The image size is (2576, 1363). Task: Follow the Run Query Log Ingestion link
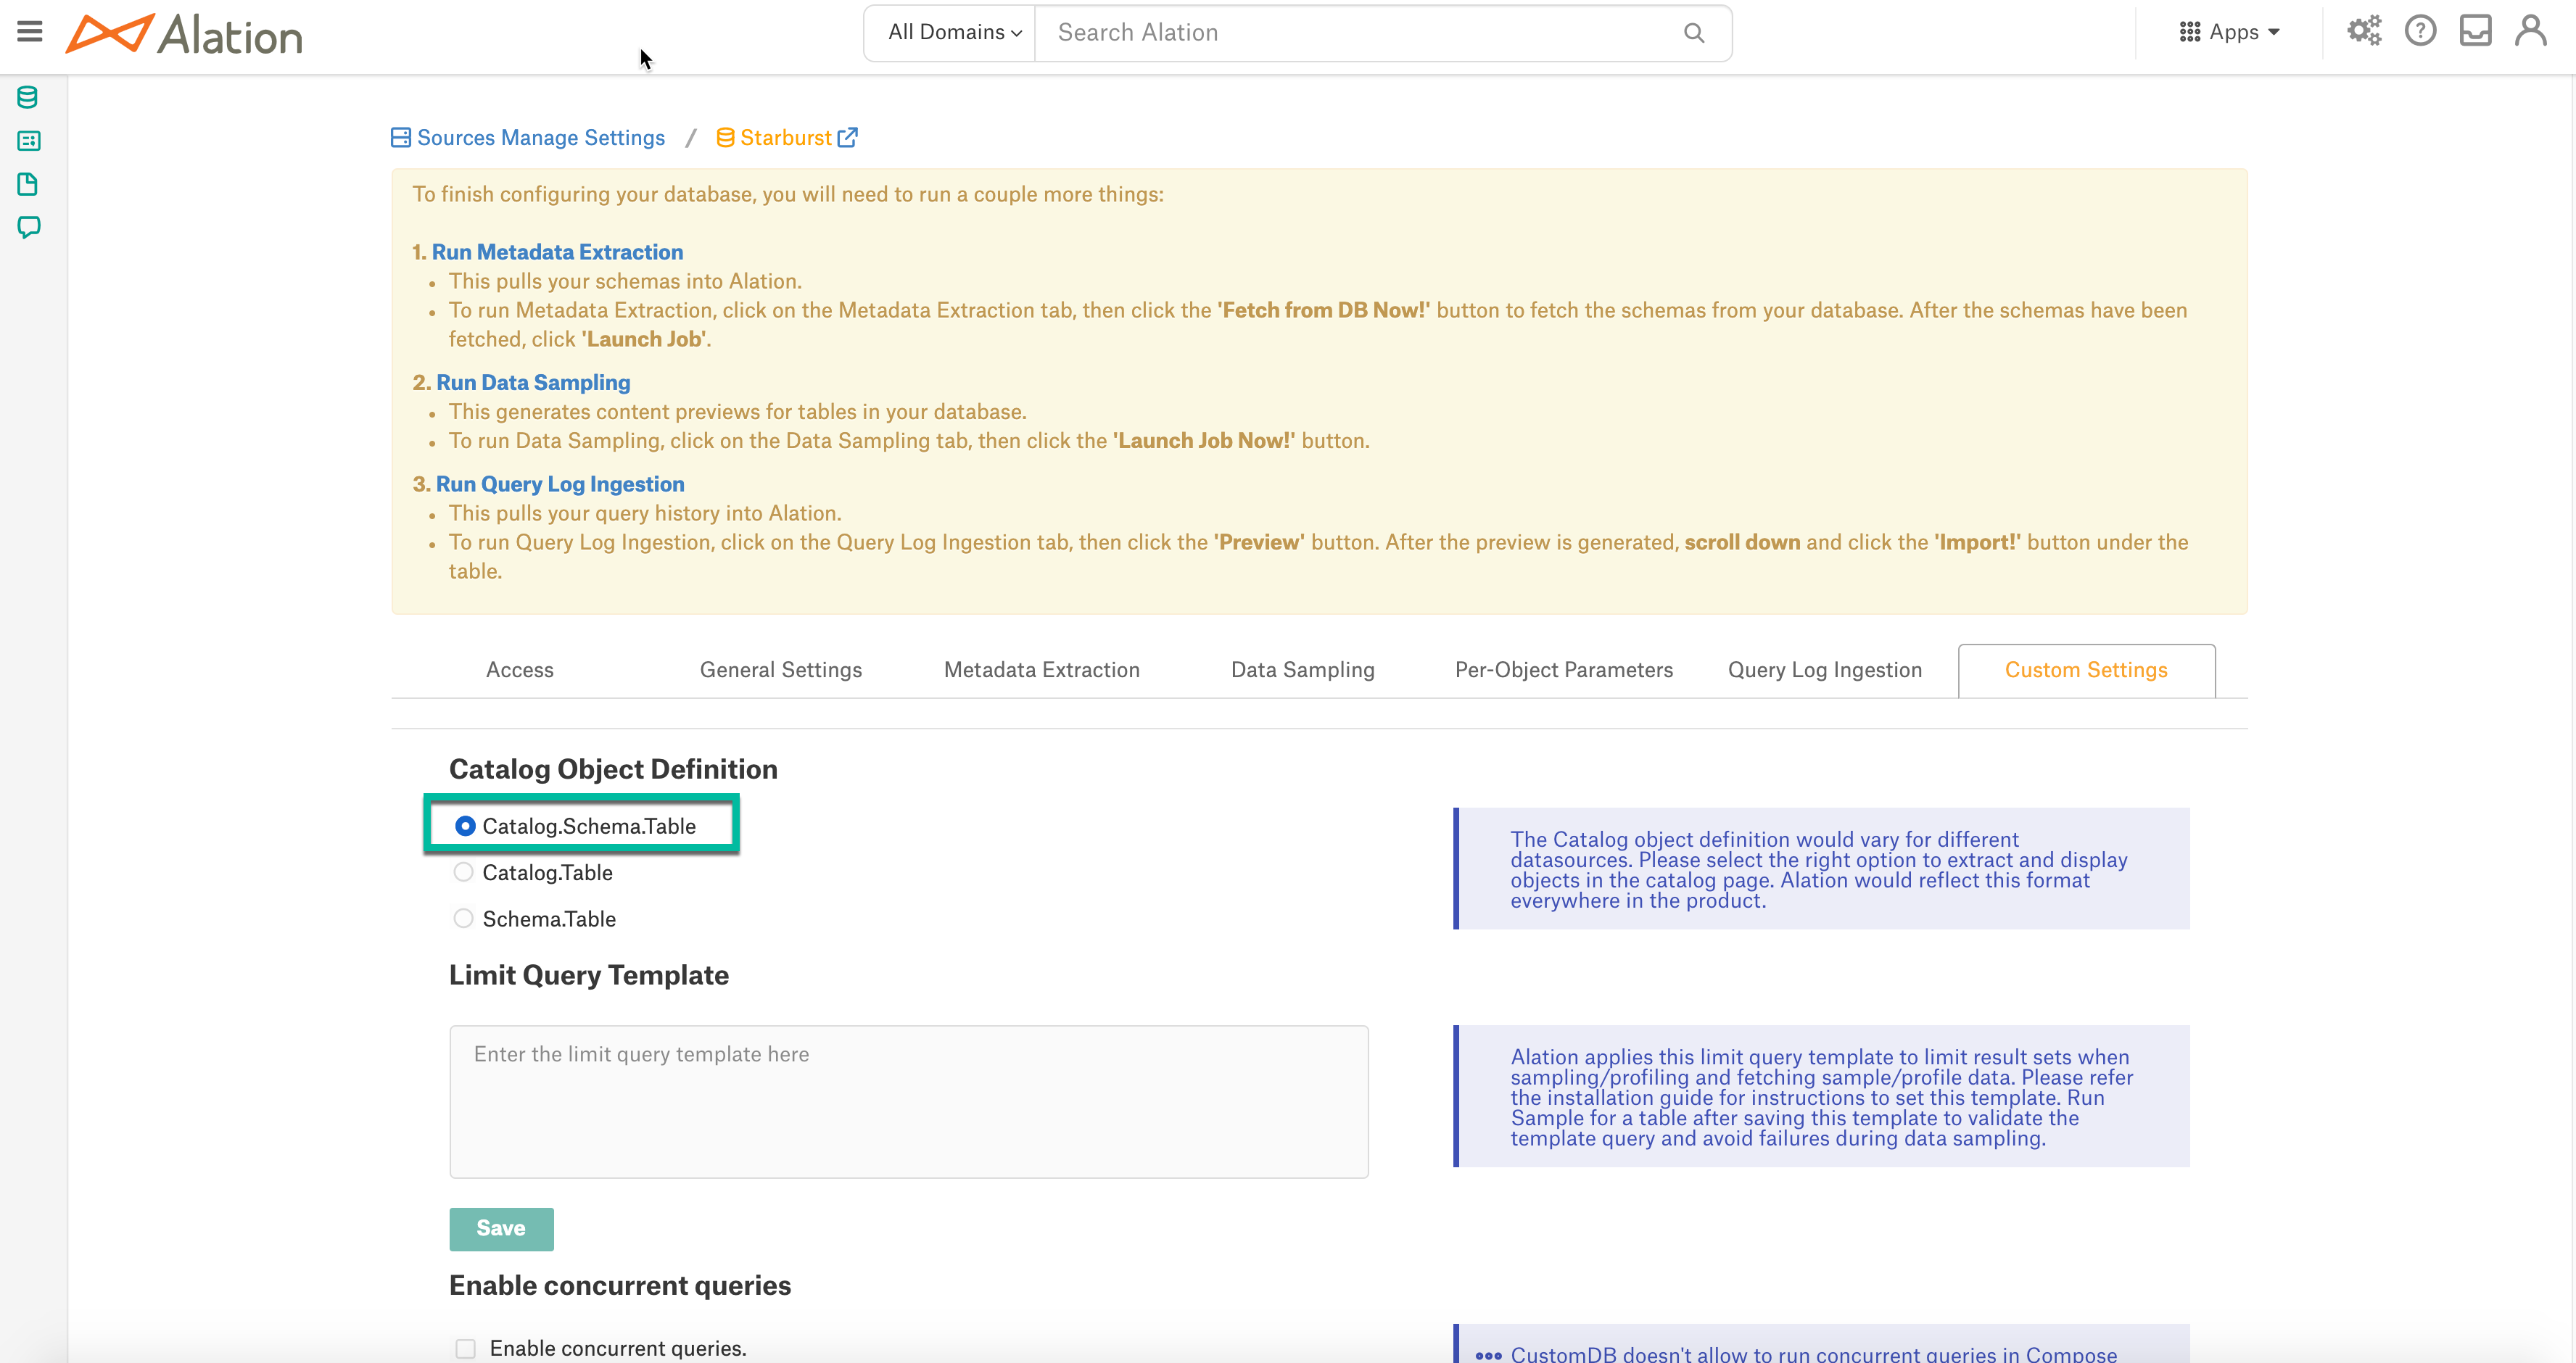[x=560, y=484]
